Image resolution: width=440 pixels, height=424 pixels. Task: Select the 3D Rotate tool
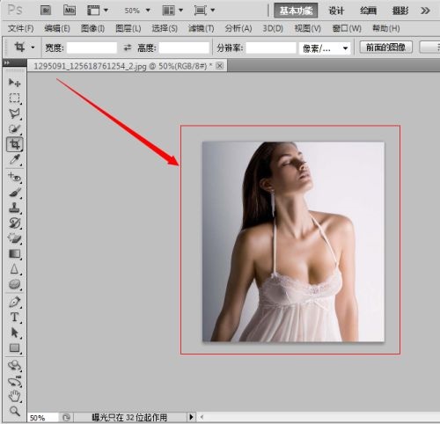[14, 366]
